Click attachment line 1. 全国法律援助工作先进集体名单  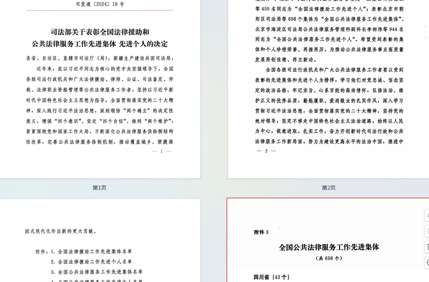[92, 252]
